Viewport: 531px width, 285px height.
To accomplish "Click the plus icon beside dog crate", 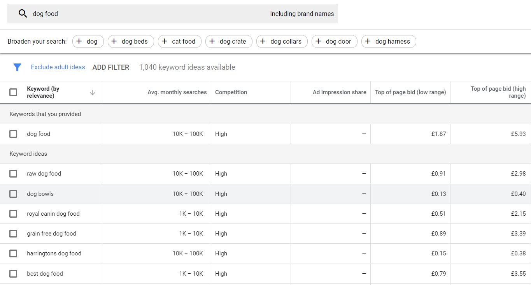I will pyautogui.click(x=212, y=41).
